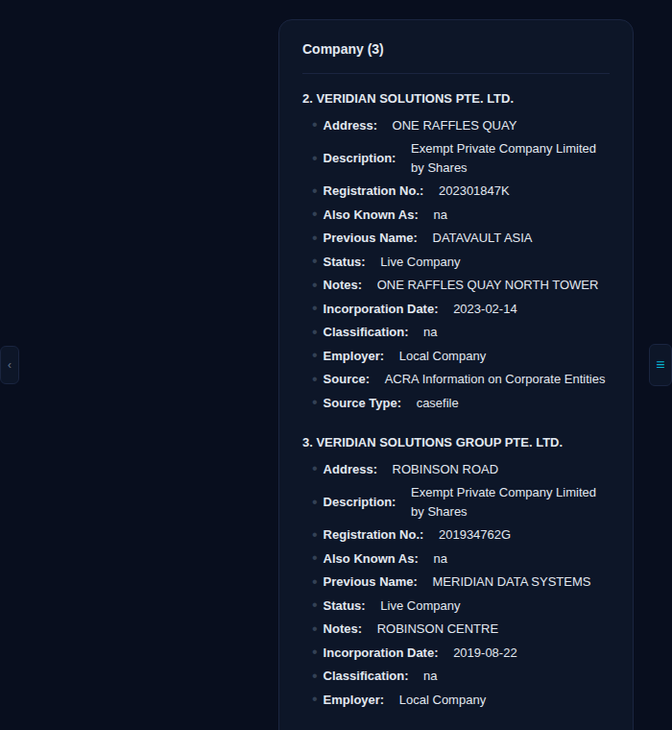The image size is (672, 730).
Task: Click the ONE RAFFLES QUAY address value
Action: coord(454,126)
